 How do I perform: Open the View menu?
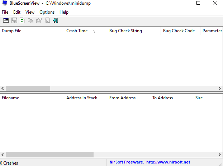pos(30,12)
